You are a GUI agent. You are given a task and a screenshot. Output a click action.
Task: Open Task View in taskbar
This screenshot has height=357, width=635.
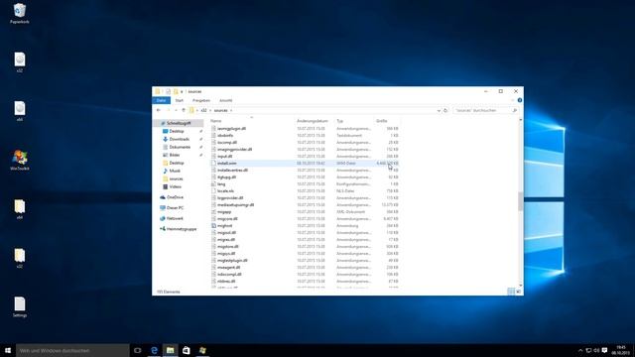[x=138, y=350]
